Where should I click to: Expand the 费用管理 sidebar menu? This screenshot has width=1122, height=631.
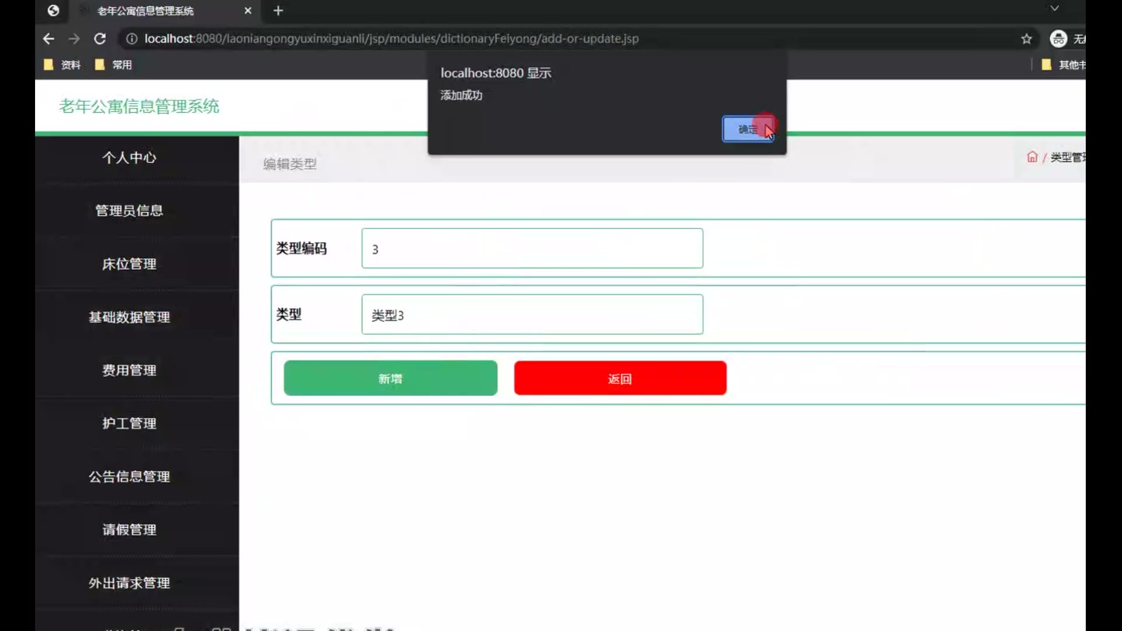[x=129, y=370]
